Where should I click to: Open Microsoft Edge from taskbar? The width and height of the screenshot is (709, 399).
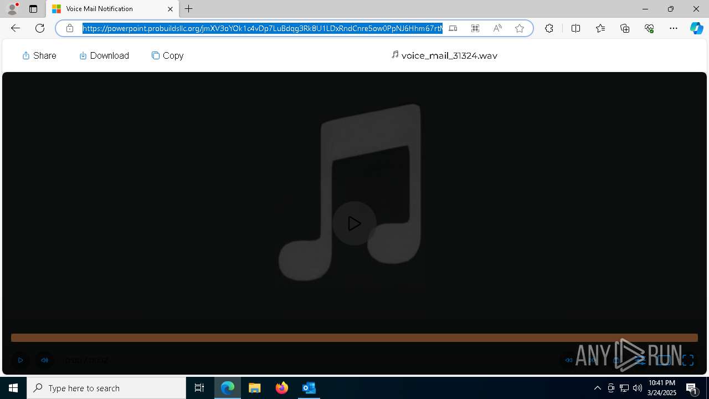[x=228, y=388]
